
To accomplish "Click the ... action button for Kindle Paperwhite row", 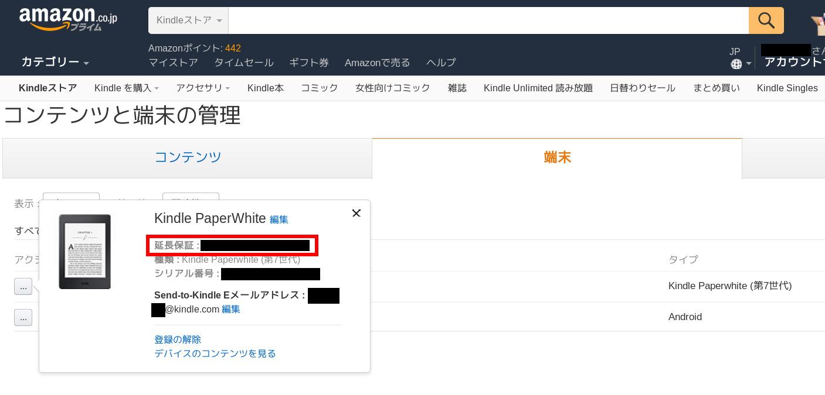I will (x=23, y=287).
